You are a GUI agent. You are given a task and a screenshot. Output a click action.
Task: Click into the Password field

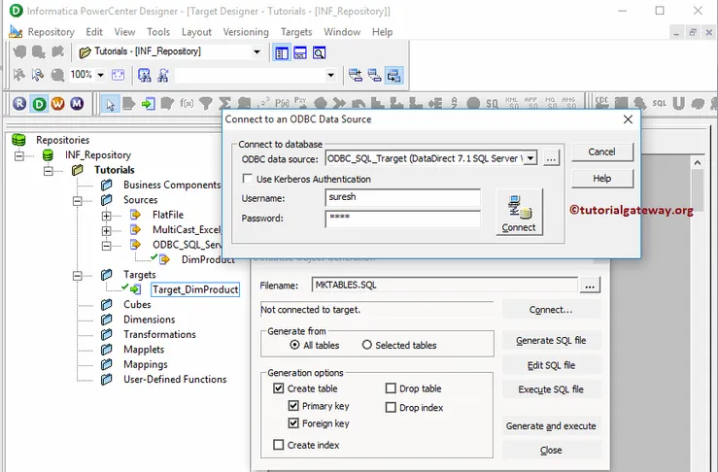pyautogui.click(x=402, y=219)
